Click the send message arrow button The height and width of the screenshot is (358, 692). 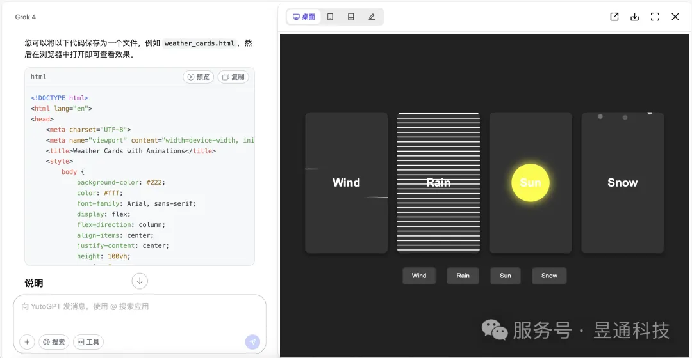pyautogui.click(x=252, y=342)
